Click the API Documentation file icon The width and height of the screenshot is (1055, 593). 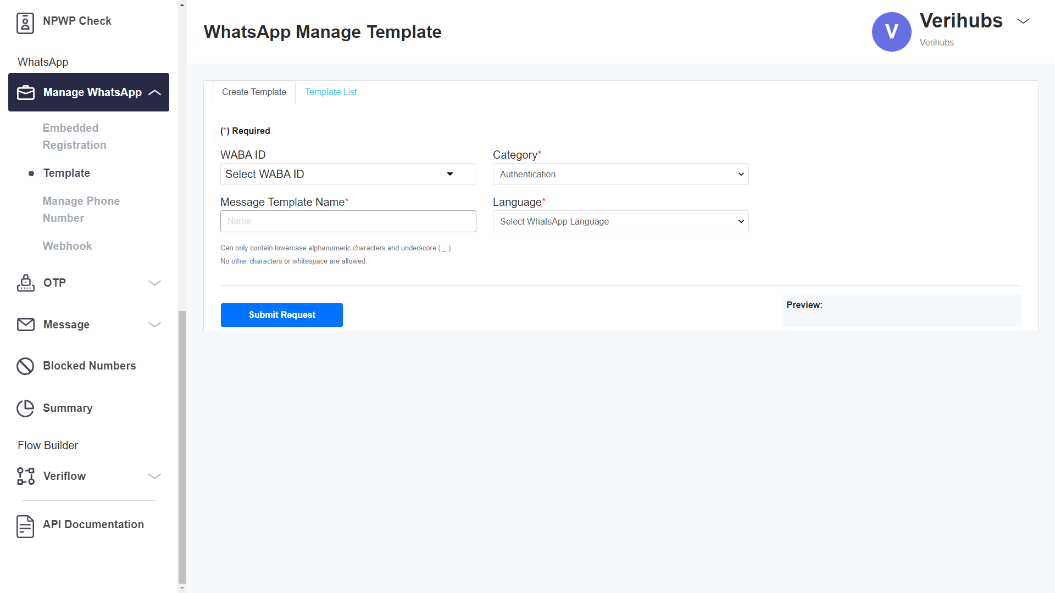click(25, 526)
